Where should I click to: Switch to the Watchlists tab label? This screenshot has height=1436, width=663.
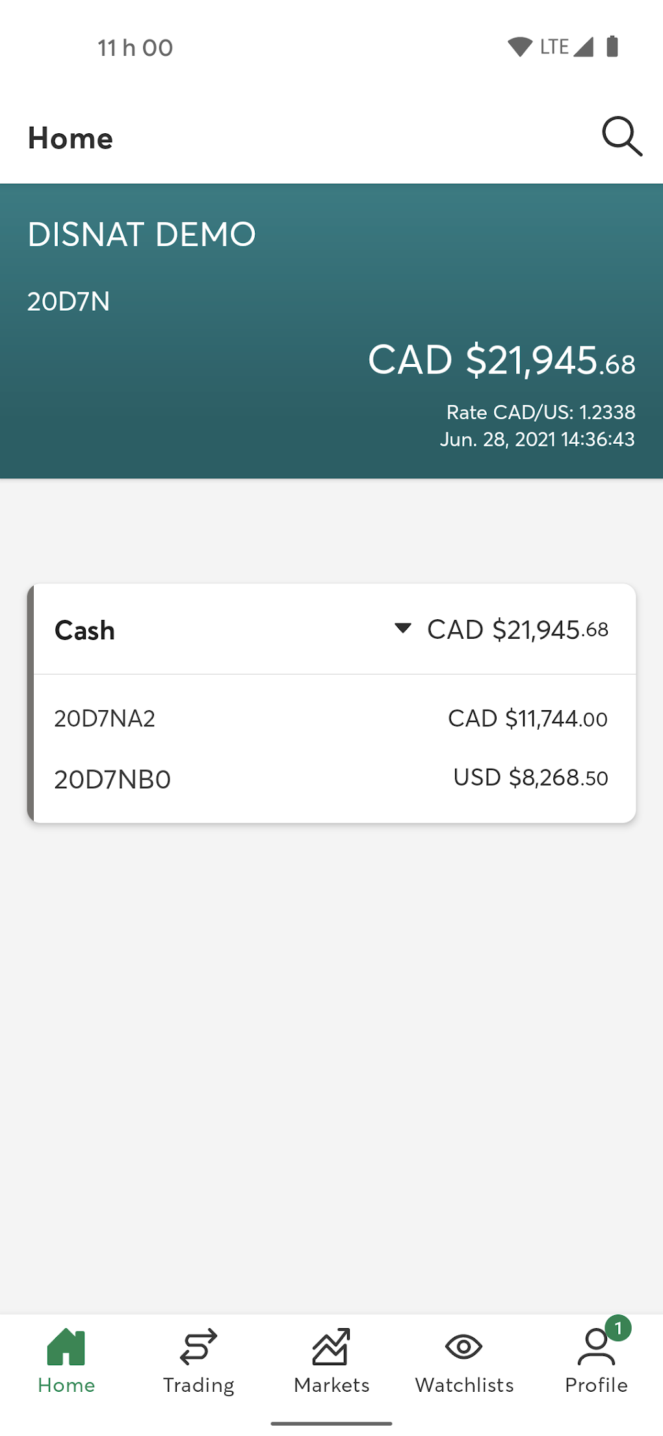(x=464, y=1385)
